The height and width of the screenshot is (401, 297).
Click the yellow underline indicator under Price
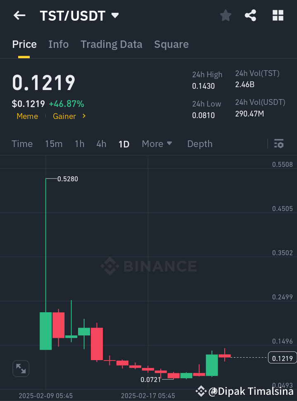[x=24, y=54]
